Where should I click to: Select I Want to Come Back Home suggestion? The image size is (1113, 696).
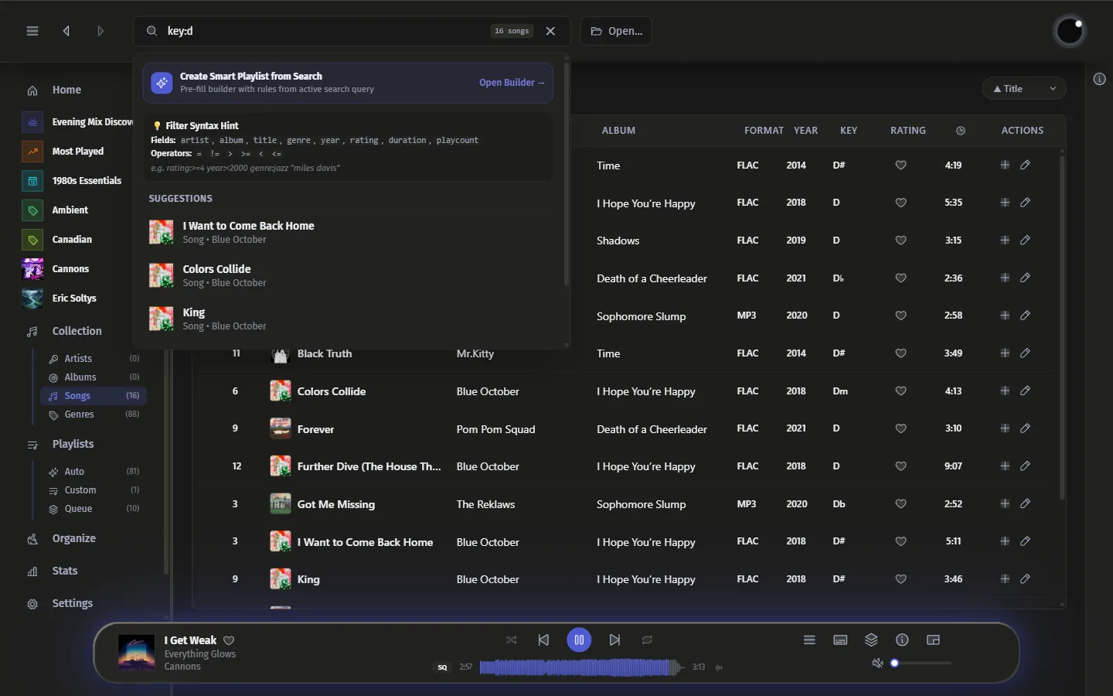coord(350,232)
